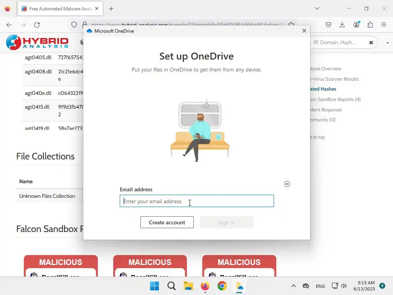The image size is (393, 295).
Task: Go to Anti-Virus Scanner Results link
Action: (x=335, y=79)
